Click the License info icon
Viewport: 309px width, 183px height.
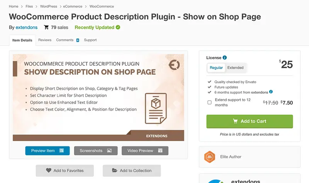click(225, 58)
